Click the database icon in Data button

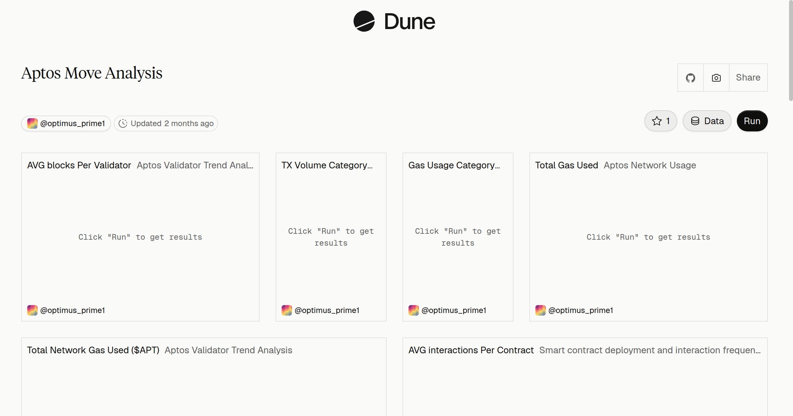coord(695,121)
